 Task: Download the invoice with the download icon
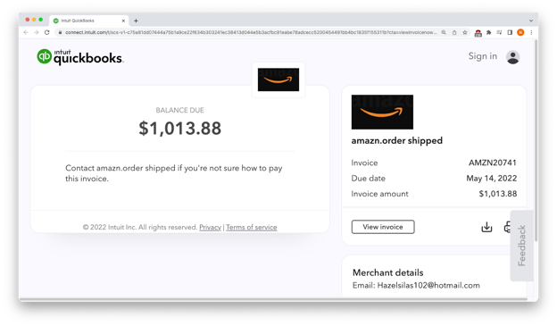click(486, 227)
